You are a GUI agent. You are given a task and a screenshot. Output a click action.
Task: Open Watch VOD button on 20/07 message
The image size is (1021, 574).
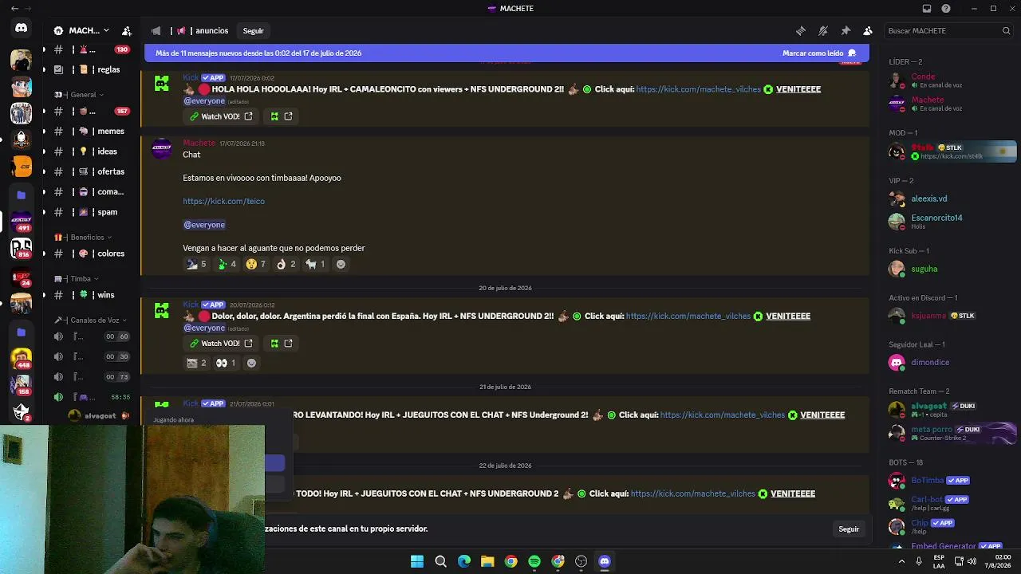click(x=221, y=344)
